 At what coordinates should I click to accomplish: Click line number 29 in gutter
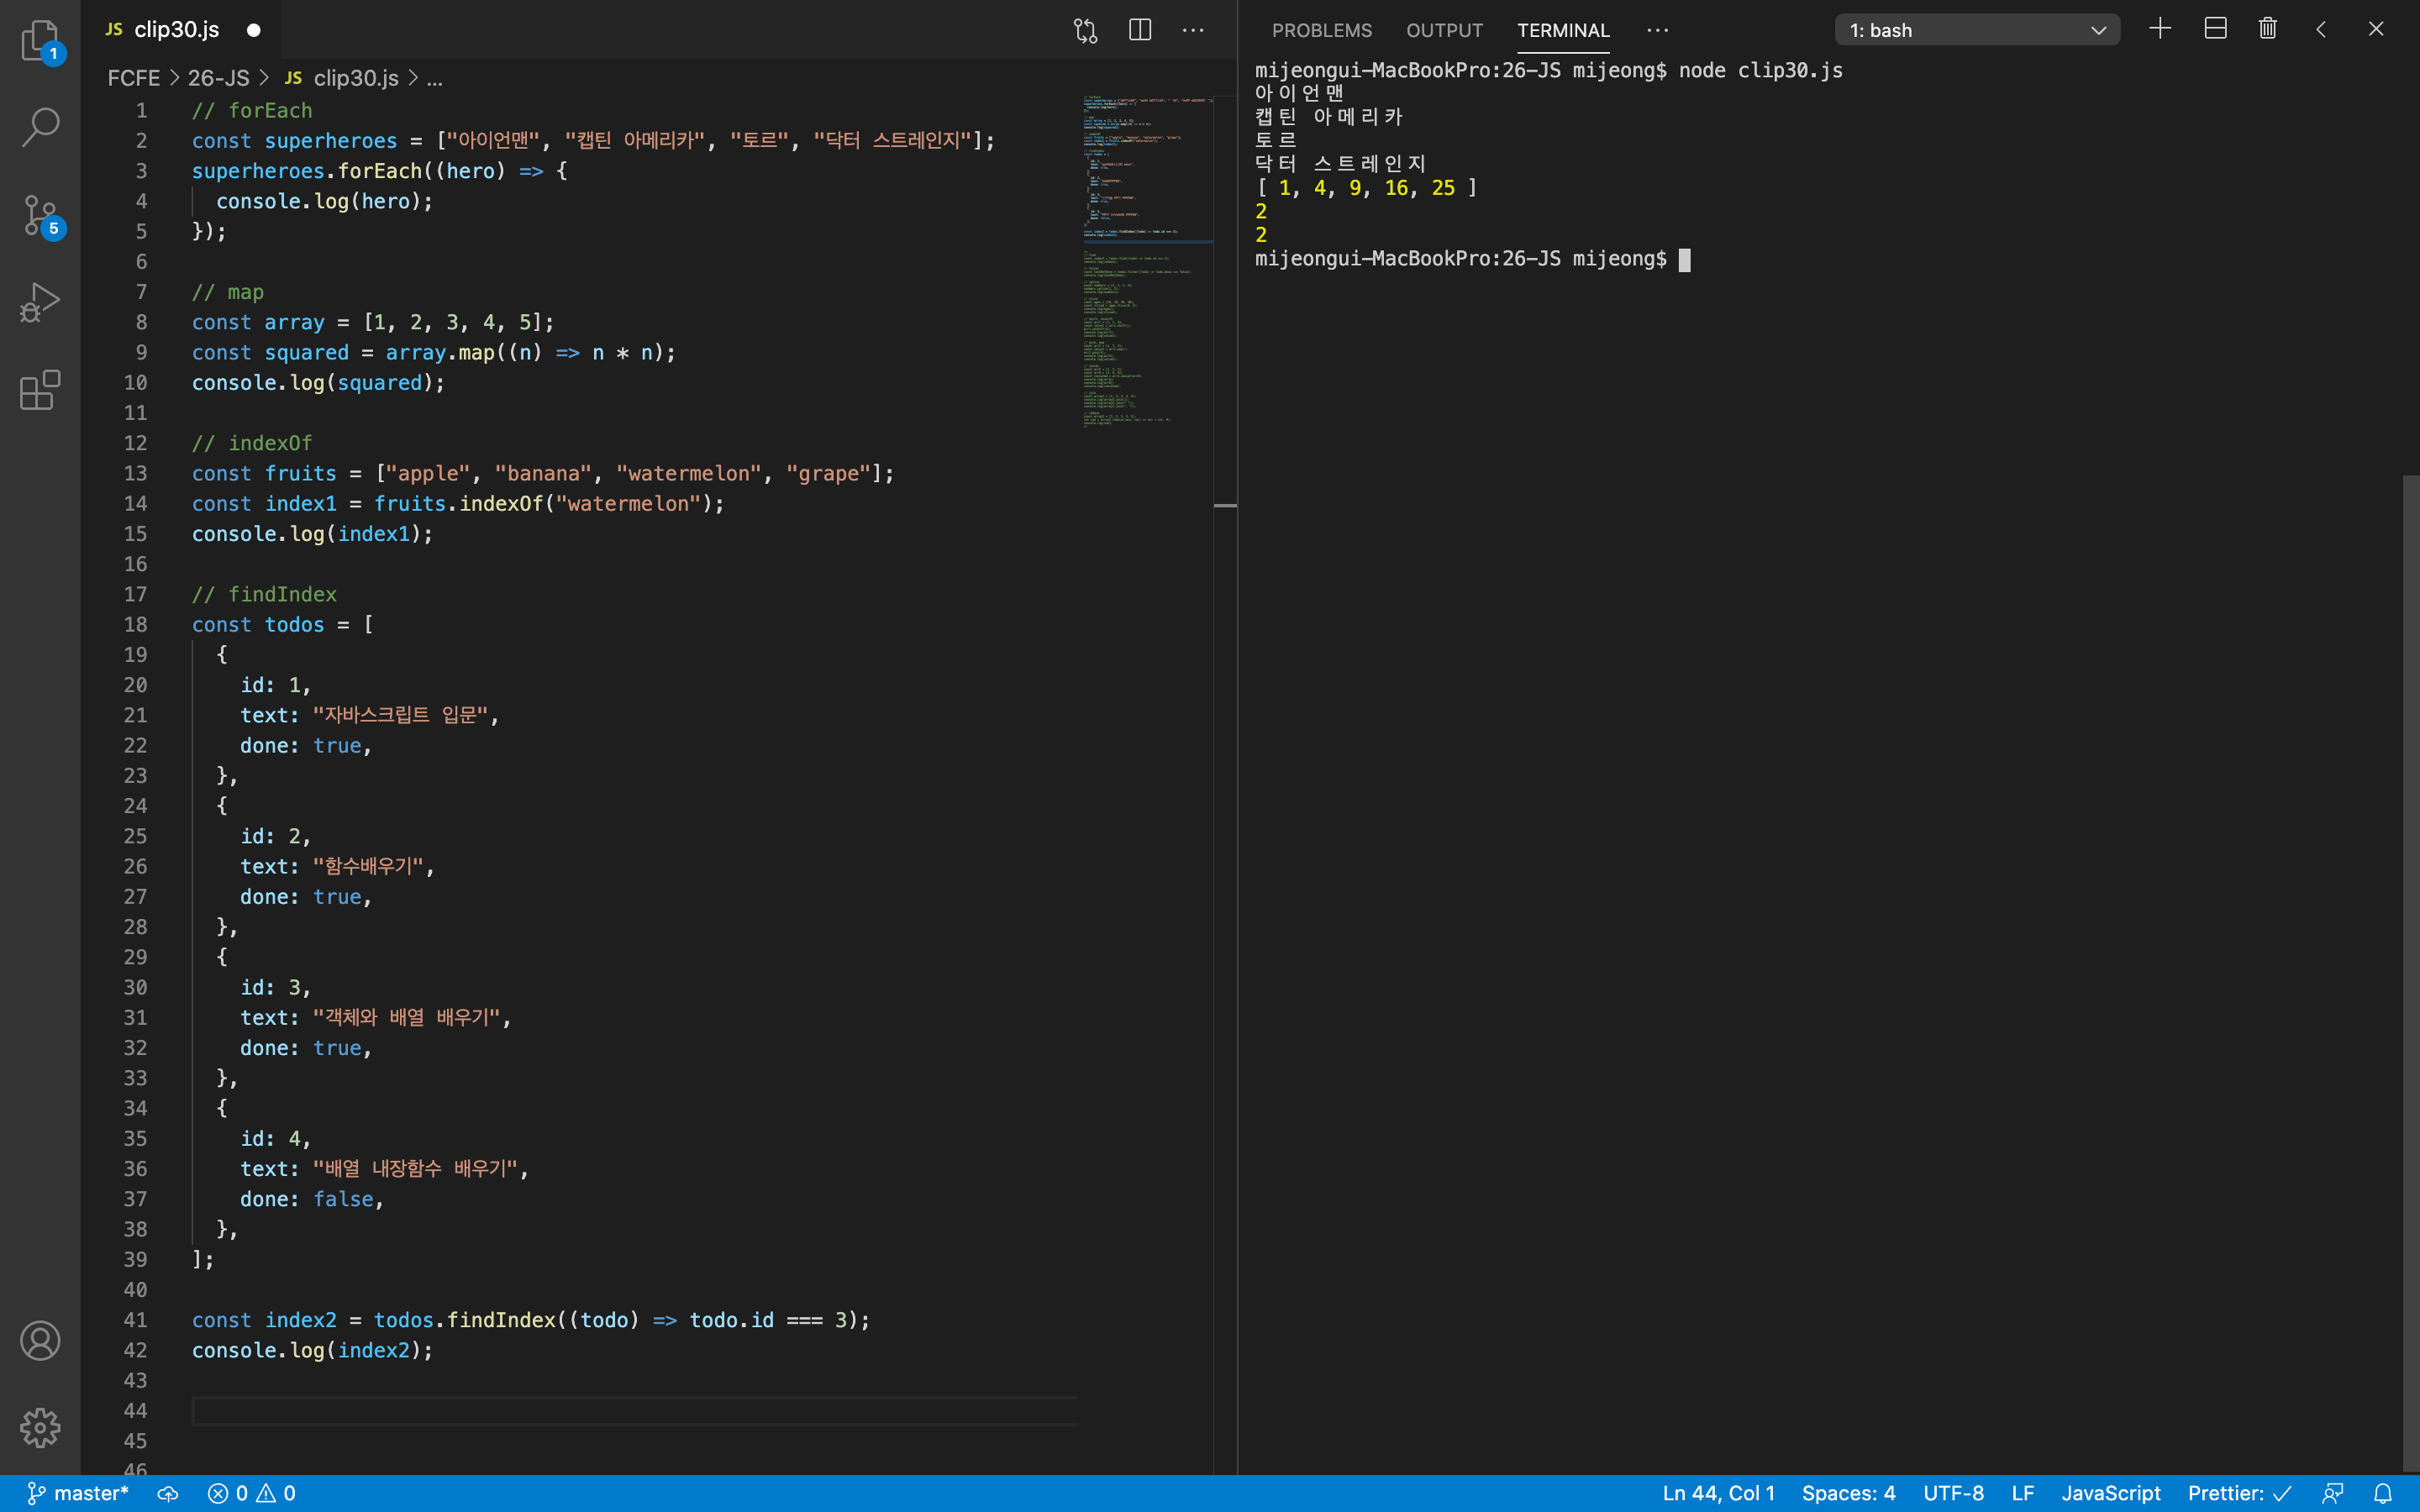point(135,957)
